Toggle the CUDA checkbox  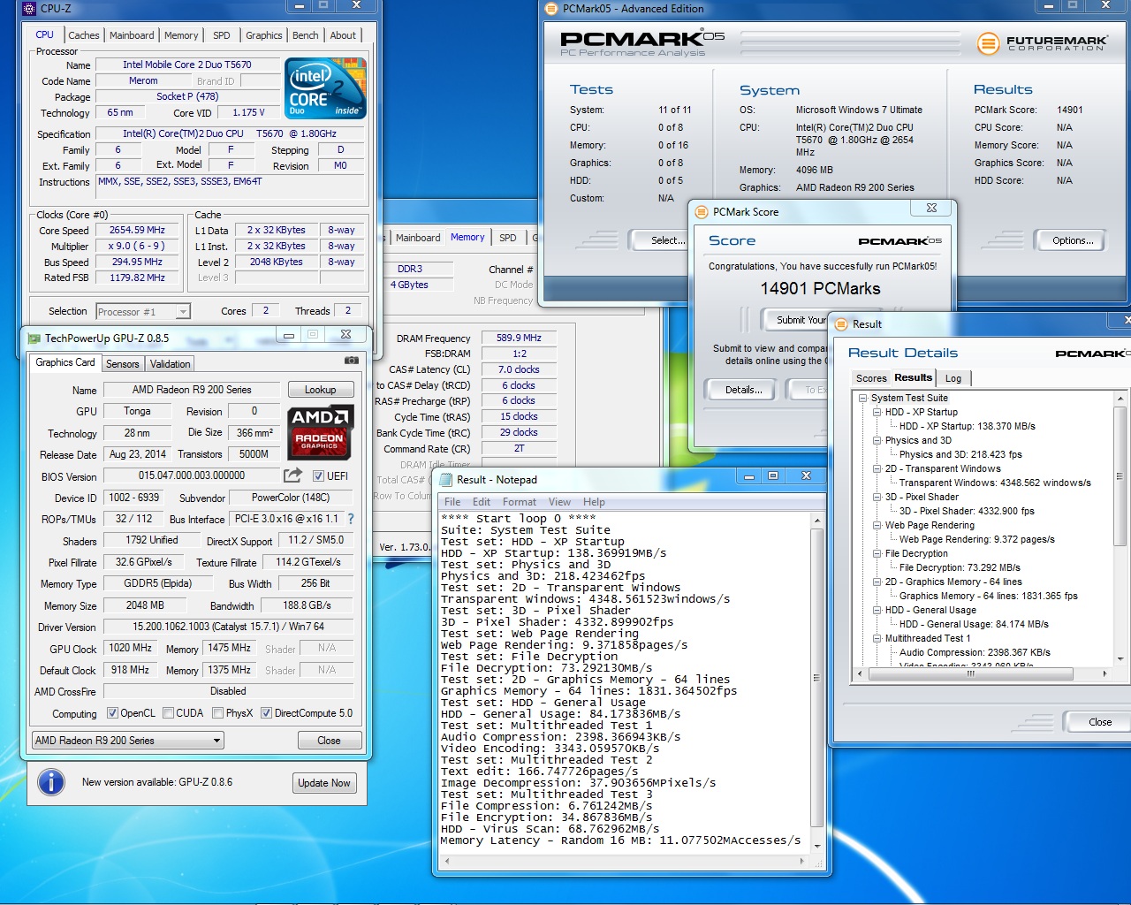tap(168, 713)
